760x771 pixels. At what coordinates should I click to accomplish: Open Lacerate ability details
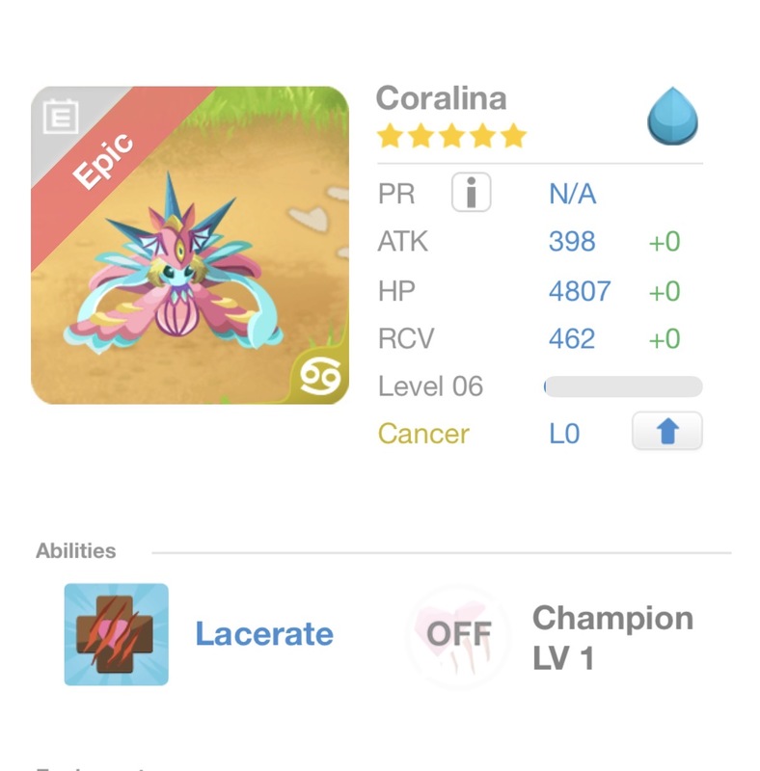(264, 634)
